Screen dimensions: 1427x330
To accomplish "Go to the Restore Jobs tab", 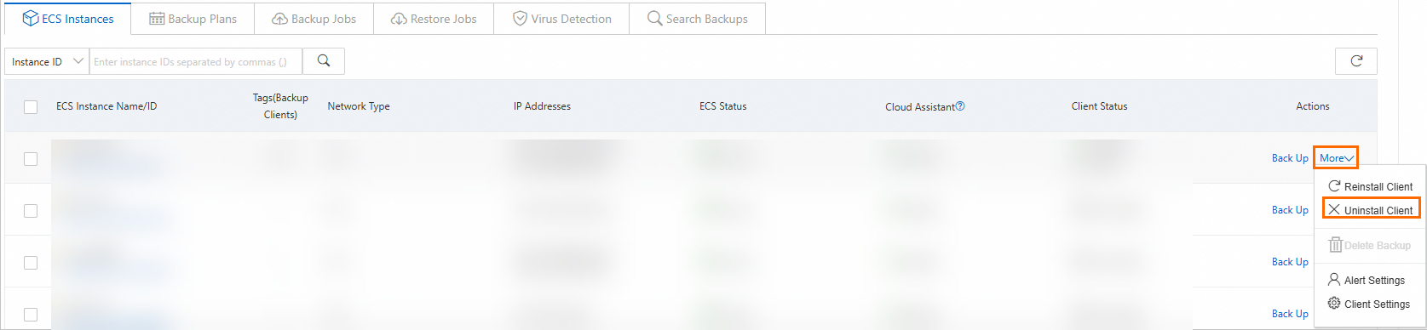I will tap(434, 19).
